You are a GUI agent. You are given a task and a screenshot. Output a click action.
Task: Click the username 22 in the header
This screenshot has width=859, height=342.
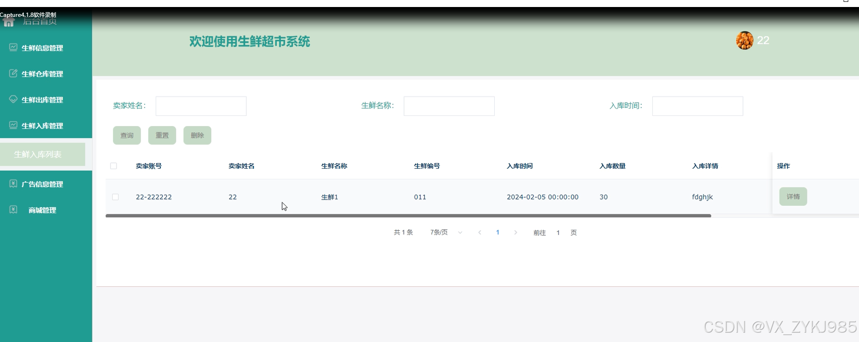click(x=763, y=41)
